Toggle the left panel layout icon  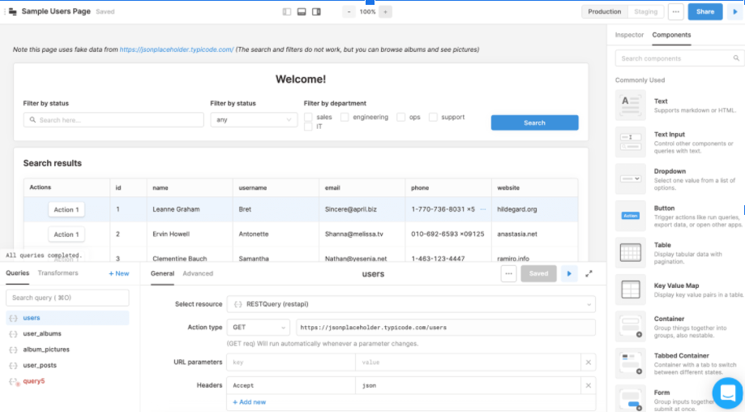coord(287,11)
